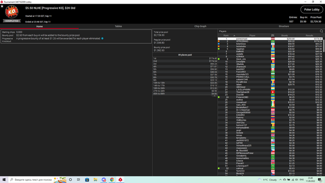Click the 45th to 89th payout row
Screen dimensions: 325x183
tap(185, 93)
